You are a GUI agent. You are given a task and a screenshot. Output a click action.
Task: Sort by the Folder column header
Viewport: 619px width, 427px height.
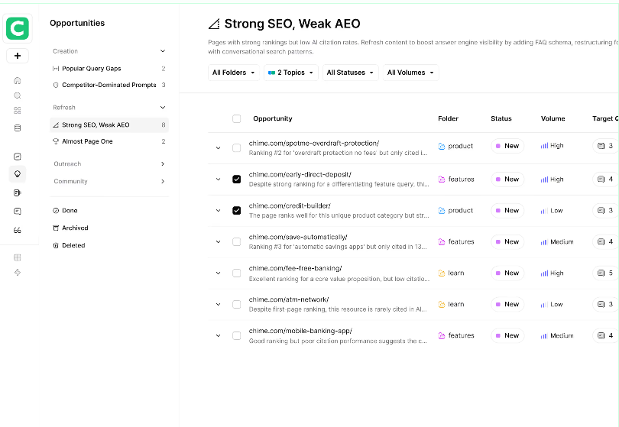click(x=448, y=119)
